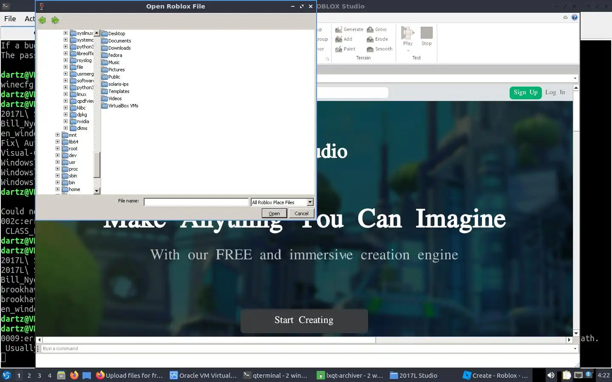Select the linux folder in tree

[79, 94]
